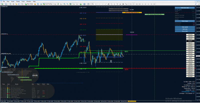Viewport: 200px width, 103px height.
Task: Switch to line chart display
Action: click(x=61, y=4)
